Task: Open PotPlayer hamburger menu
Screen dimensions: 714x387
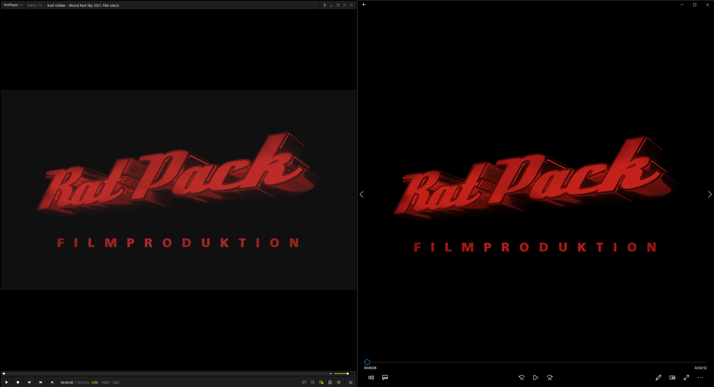Action: [351, 382]
